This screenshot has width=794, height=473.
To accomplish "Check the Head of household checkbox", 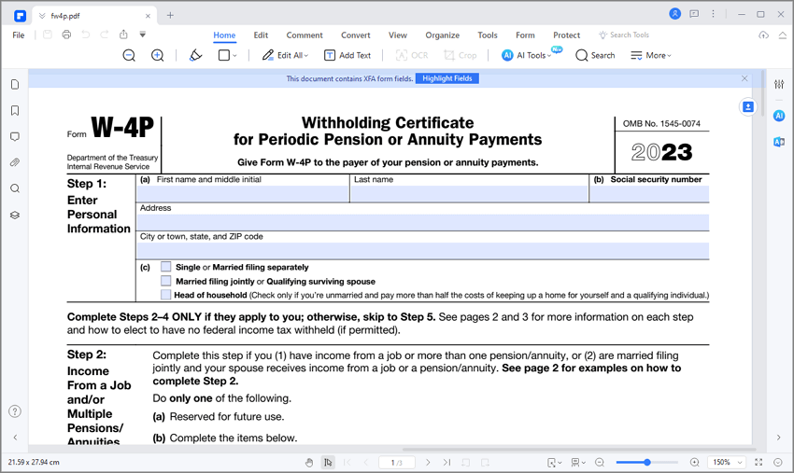I will click(x=166, y=295).
